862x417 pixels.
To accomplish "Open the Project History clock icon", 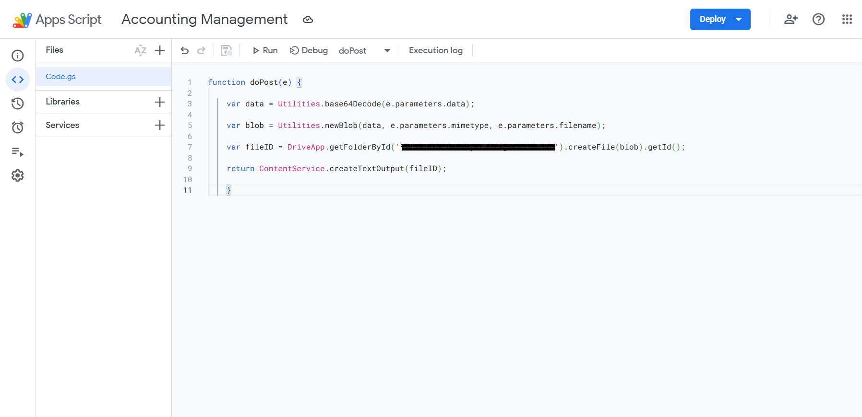I will [18, 104].
